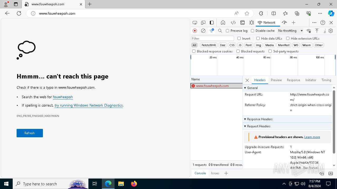Switch to the Response tab
The width and height of the screenshot is (337, 189).
293,80
